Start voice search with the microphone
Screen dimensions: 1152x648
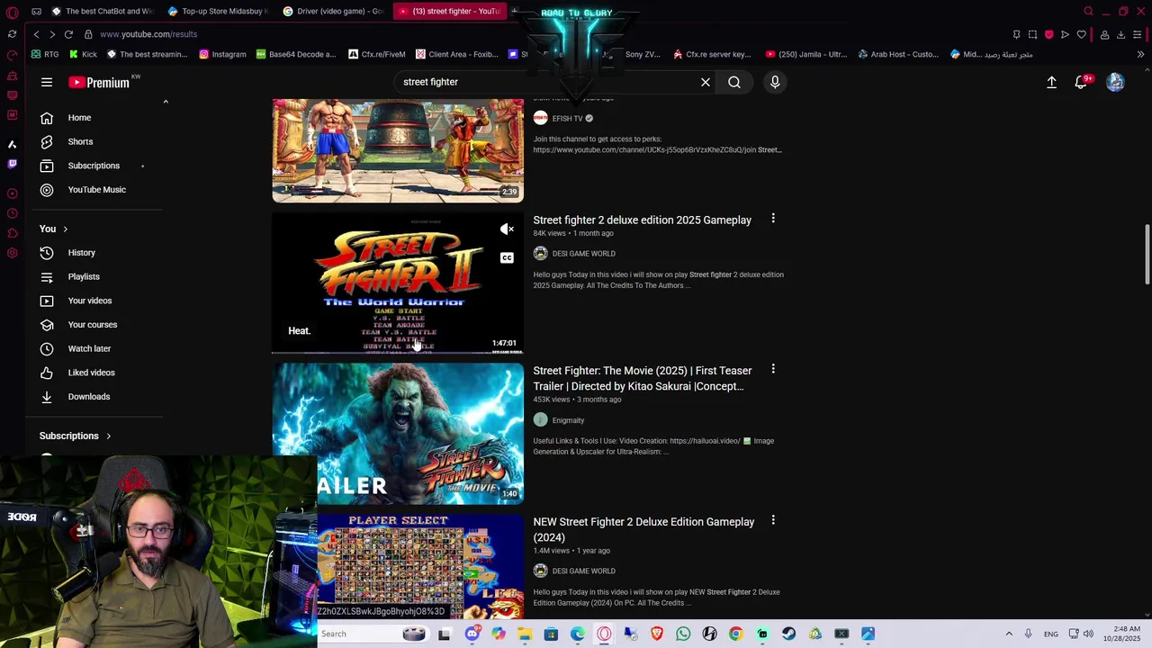tap(775, 82)
